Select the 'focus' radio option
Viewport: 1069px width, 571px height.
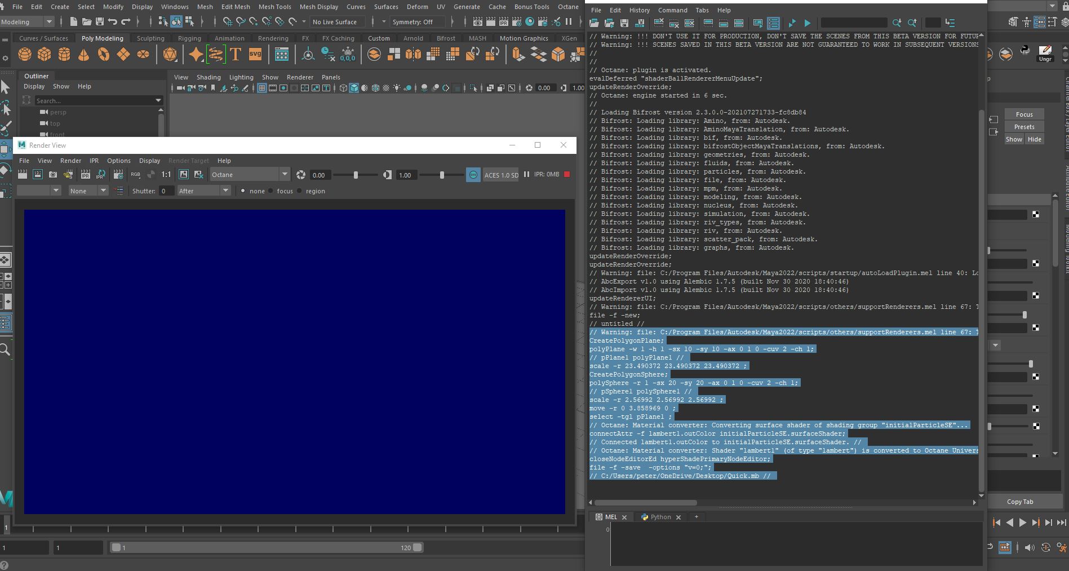click(x=270, y=191)
